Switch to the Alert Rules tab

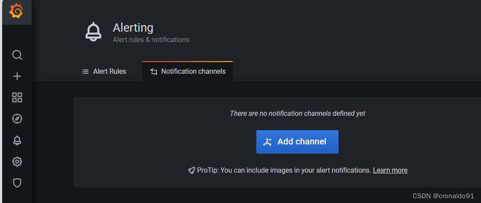coord(104,71)
